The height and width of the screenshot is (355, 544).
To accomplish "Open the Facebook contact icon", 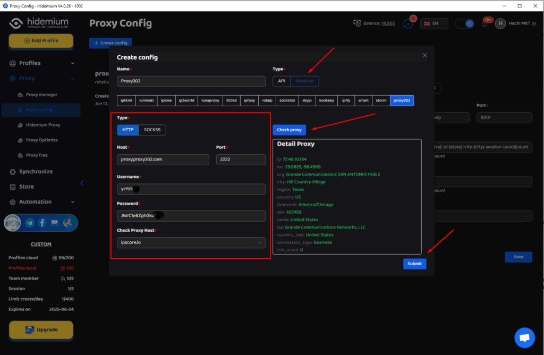I will tap(42, 223).
